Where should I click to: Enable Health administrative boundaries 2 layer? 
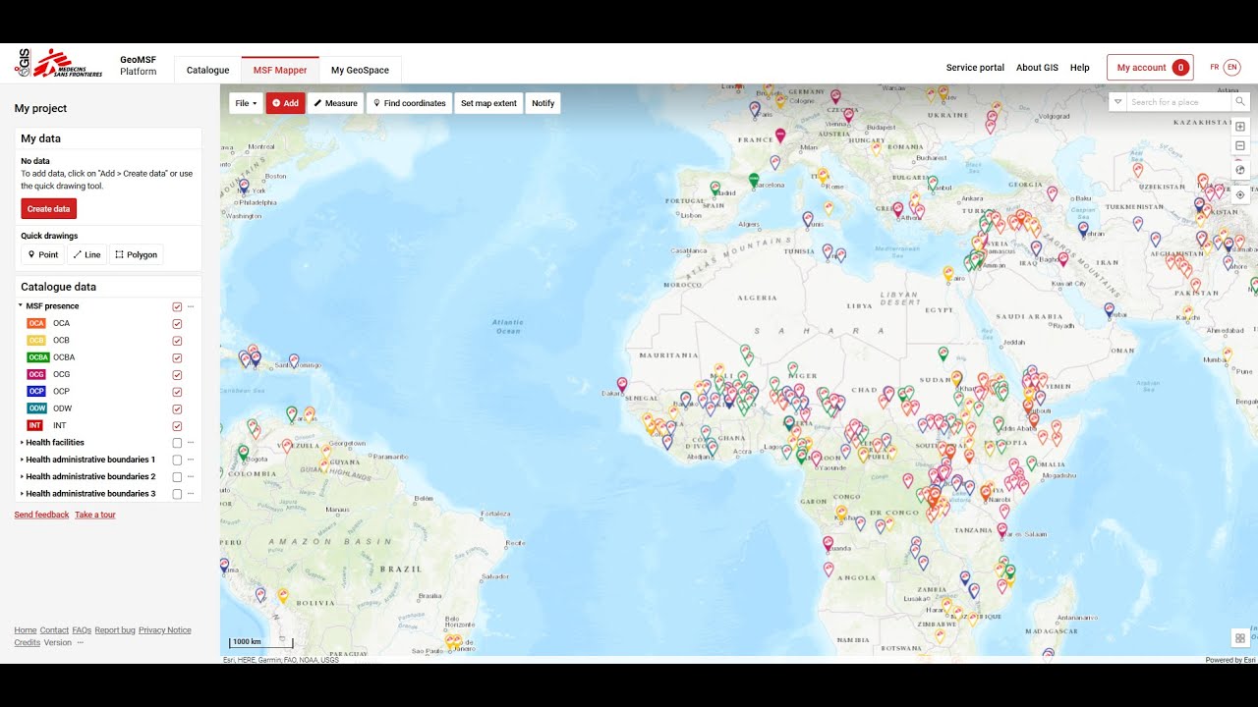(177, 476)
